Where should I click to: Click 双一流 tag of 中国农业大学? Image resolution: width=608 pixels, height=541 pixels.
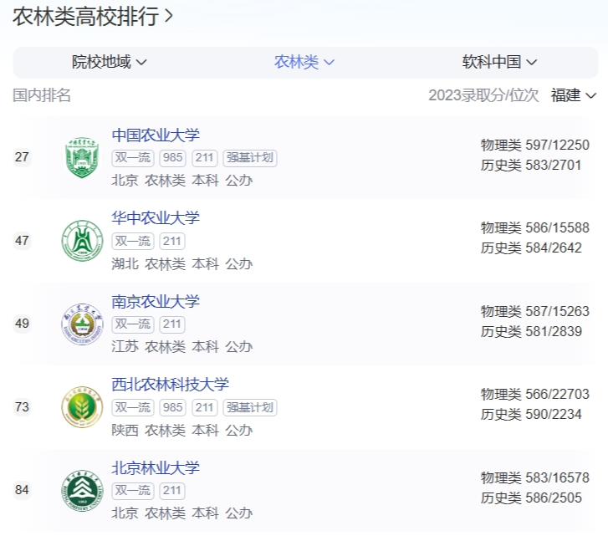133,158
